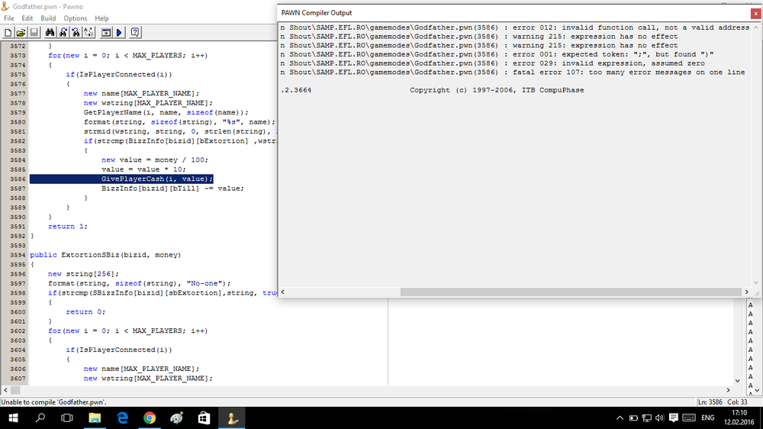Click the editor vertical scroll down arrow
Image resolution: width=763 pixels, height=429 pixels.
[x=737, y=381]
